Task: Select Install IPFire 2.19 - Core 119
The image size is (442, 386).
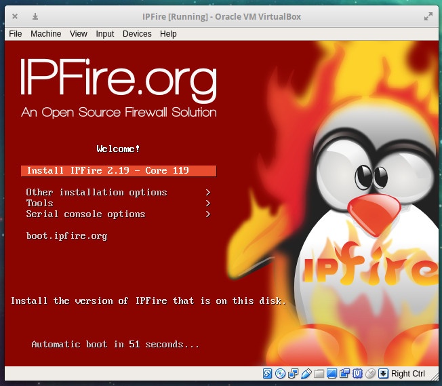Action: click(x=119, y=171)
